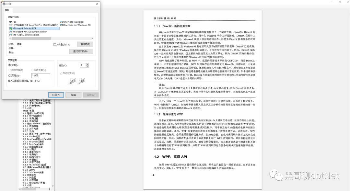This screenshot has height=191, width=350.
Task: Open bookmark 3.6.2 动态内容
Action: 30,180
